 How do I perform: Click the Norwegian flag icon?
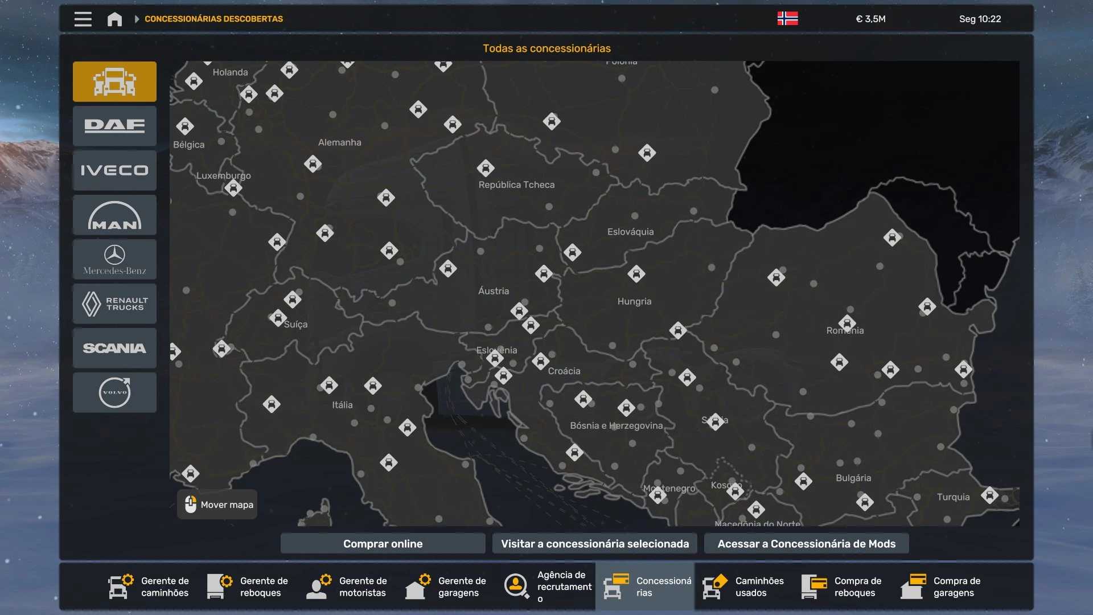click(787, 19)
